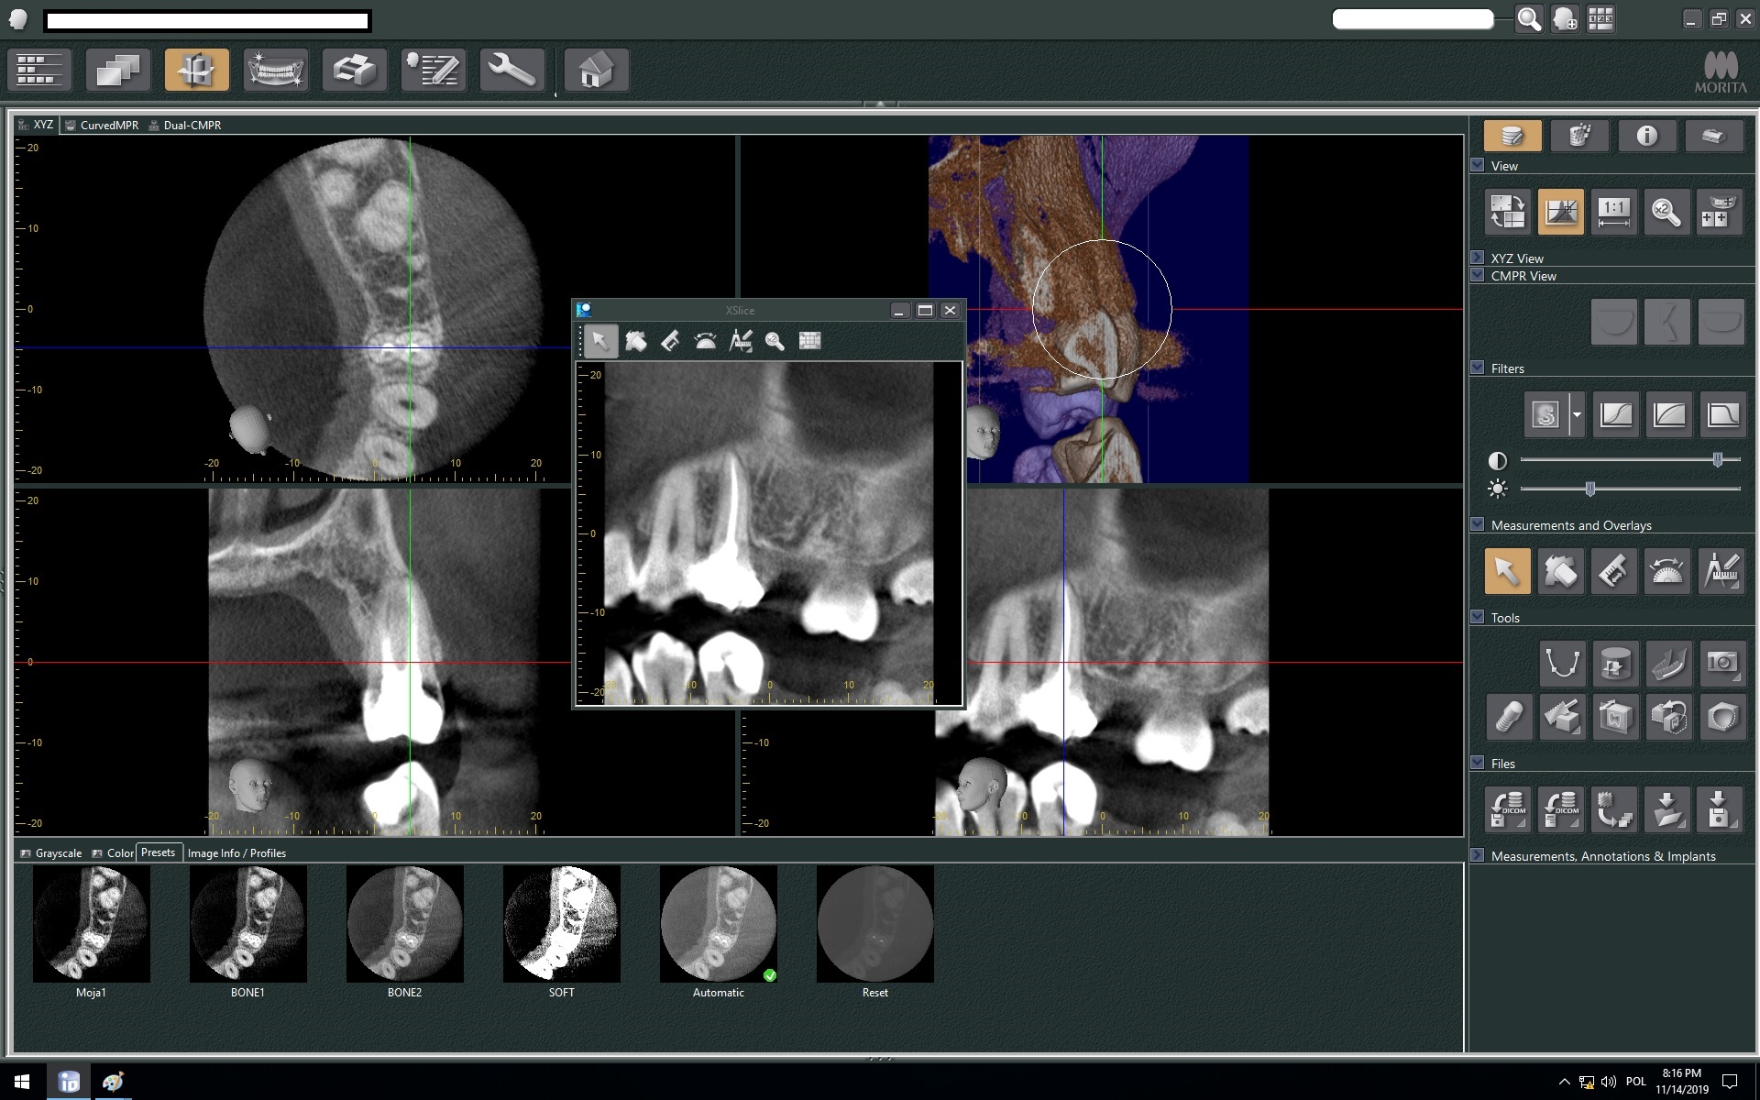The image size is (1760, 1100).
Task: Open the sharpen filter S button
Action: pos(1545,415)
